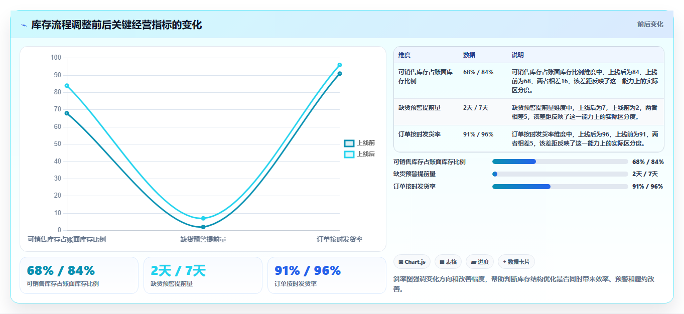Click the y-axis value 100
The height and width of the screenshot is (314, 684).
coord(56,58)
